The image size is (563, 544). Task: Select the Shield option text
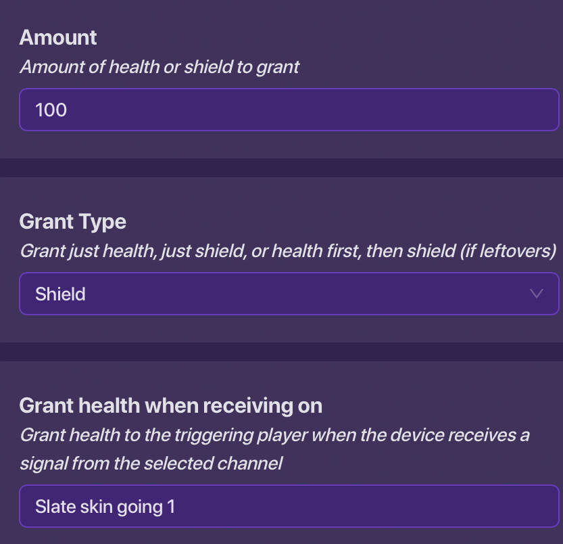(60, 294)
